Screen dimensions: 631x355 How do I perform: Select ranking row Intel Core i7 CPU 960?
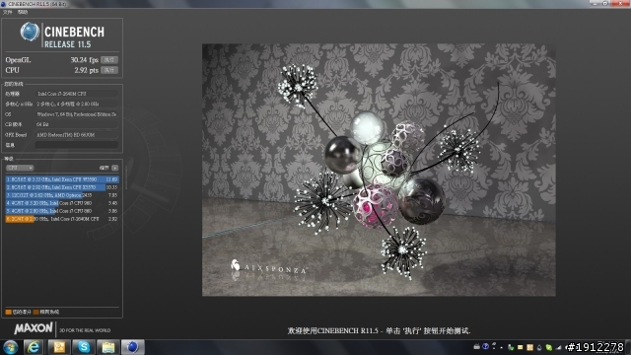click(x=62, y=203)
